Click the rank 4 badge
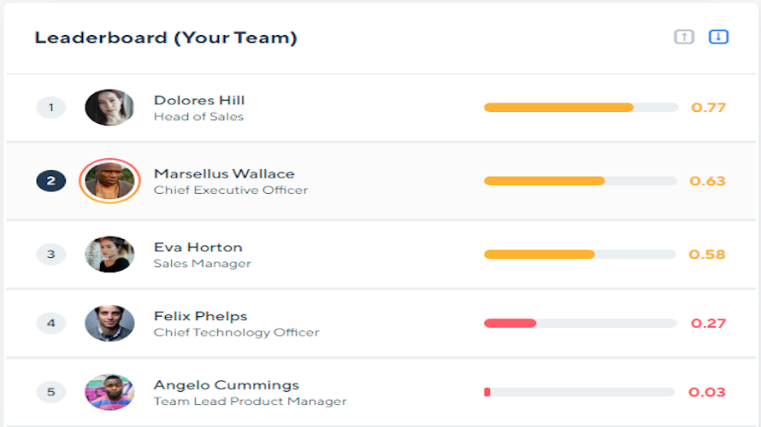 coord(51,324)
